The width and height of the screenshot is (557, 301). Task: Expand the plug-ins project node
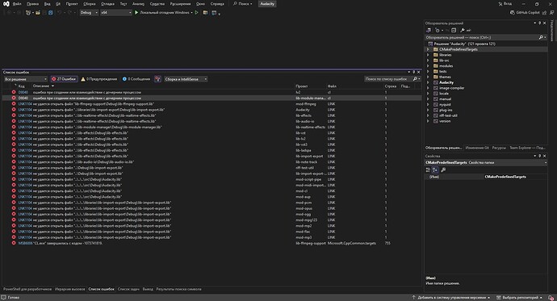(x=428, y=110)
